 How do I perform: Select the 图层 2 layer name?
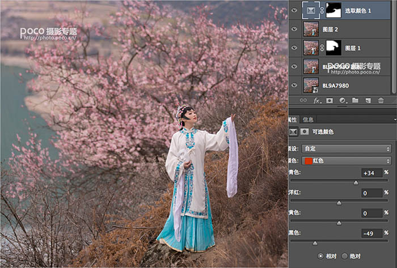pyautogui.click(x=330, y=29)
